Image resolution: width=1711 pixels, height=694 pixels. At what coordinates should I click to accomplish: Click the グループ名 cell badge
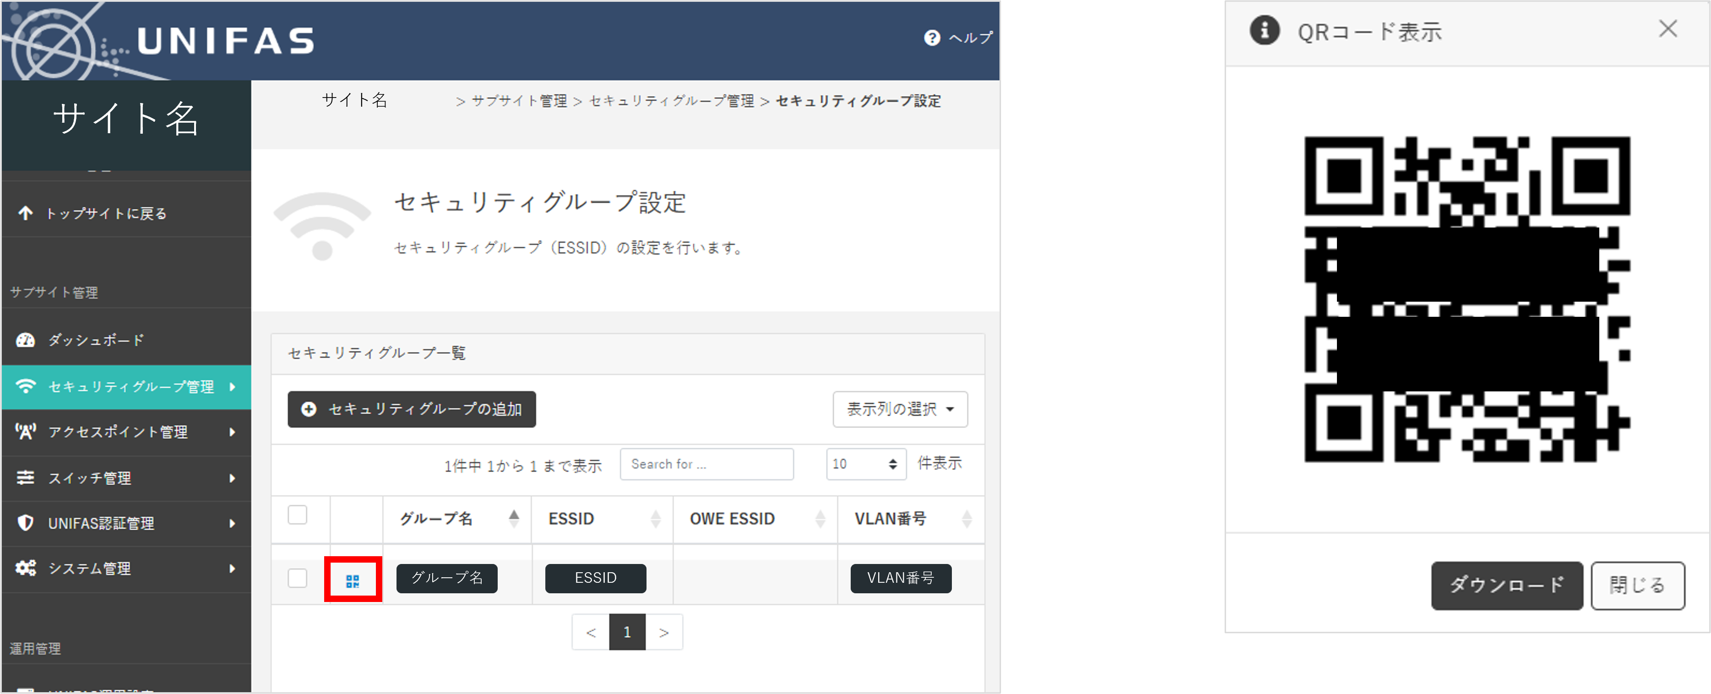(x=447, y=578)
